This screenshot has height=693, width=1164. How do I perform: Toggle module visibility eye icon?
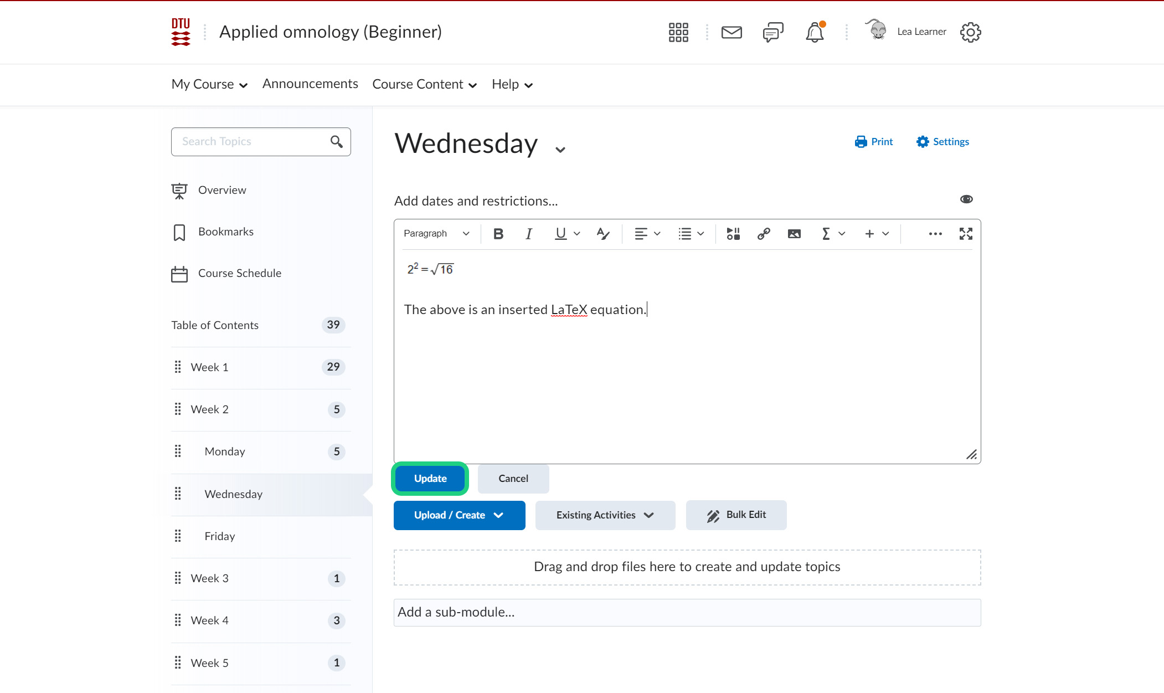coord(966,199)
